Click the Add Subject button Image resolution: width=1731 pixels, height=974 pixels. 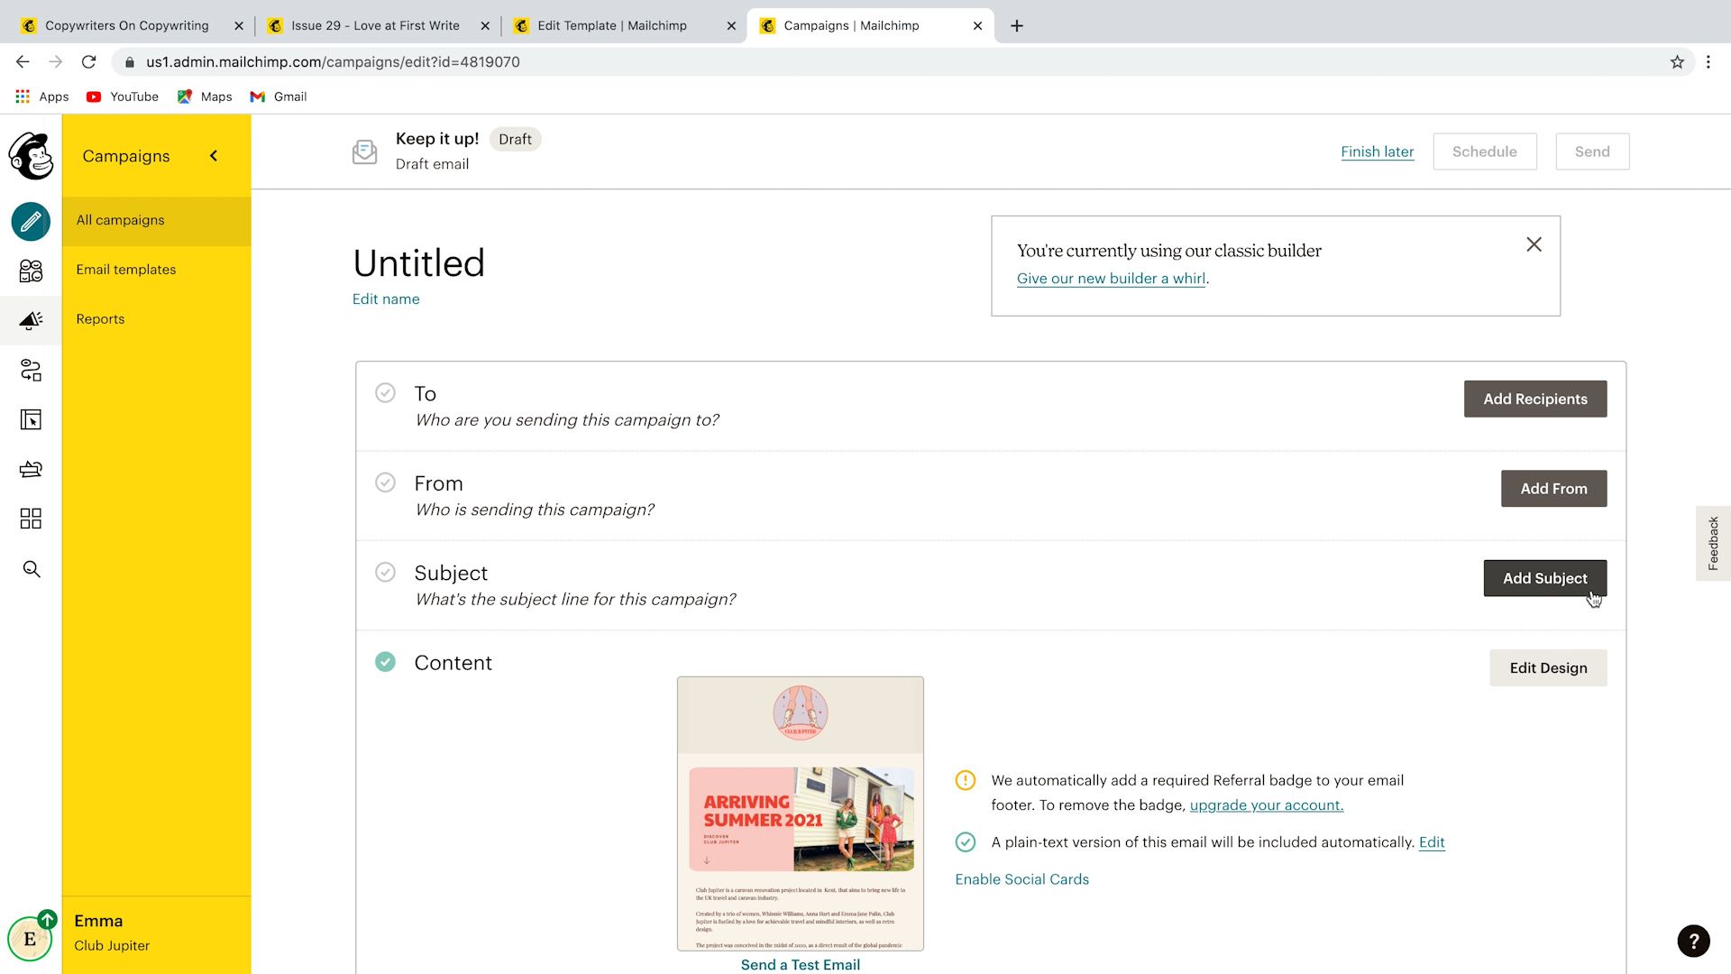[1544, 578]
